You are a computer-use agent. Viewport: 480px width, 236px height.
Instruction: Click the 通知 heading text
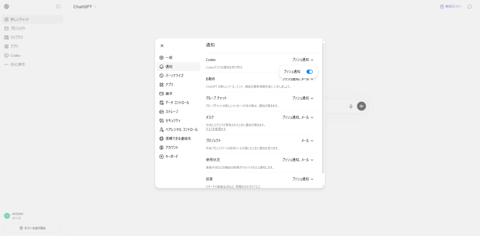click(x=210, y=45)
